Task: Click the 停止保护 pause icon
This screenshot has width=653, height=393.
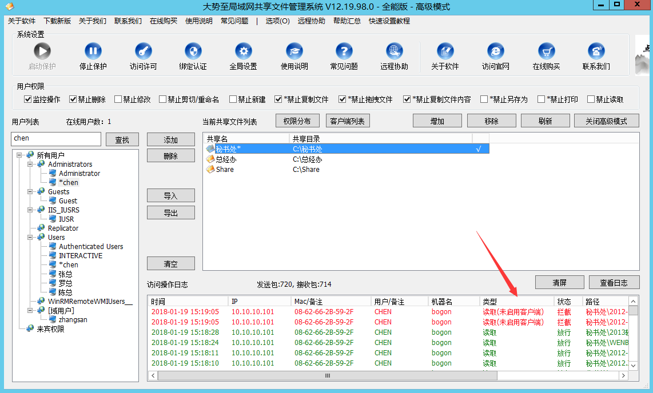Action: [93, 51]
